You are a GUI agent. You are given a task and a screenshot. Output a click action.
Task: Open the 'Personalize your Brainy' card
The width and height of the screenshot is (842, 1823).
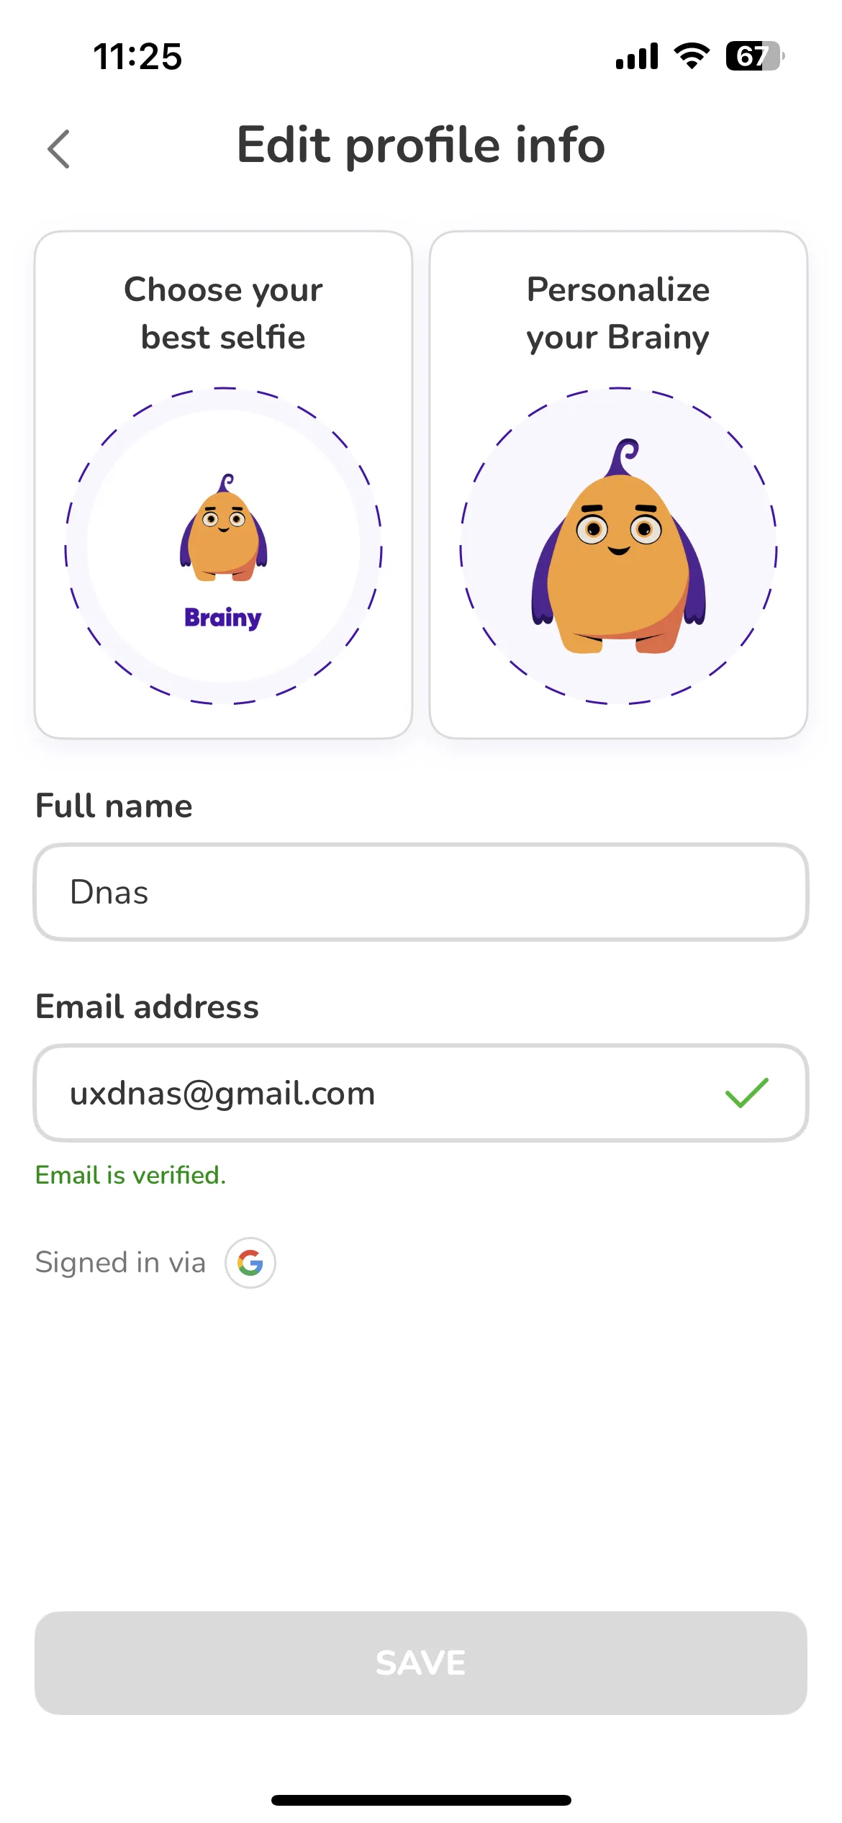(x=618, y=485)
